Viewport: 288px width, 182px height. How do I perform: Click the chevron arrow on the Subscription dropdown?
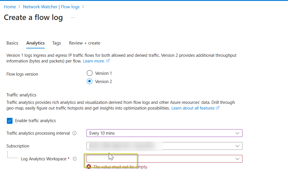tap(237, 146)
